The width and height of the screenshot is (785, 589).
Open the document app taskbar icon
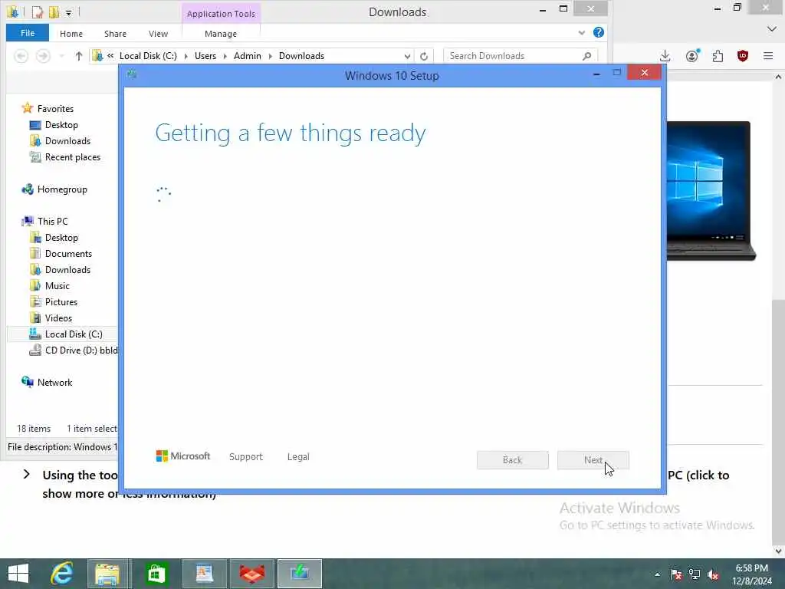click(204, 574)
